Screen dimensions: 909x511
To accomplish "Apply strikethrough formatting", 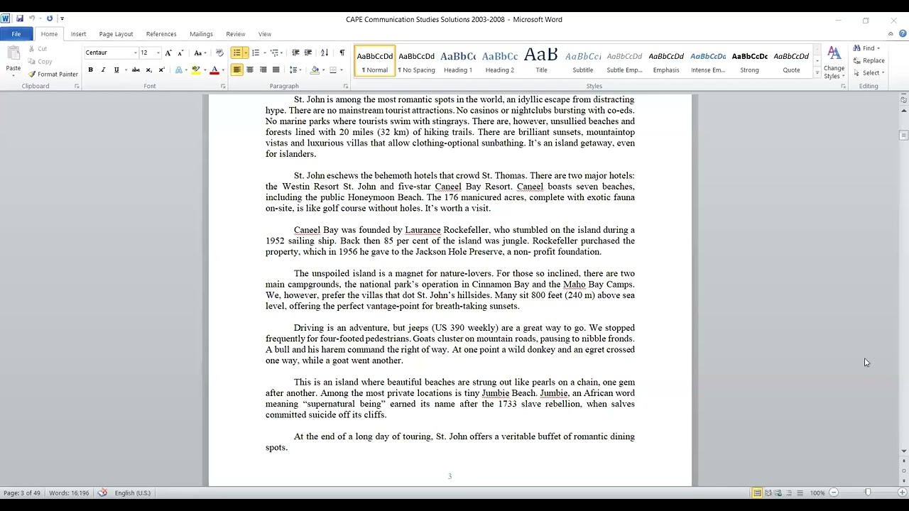I will (x=136, y=70).
